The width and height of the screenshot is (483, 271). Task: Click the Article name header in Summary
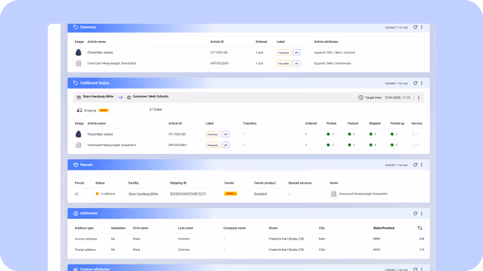tap(97, 42)
